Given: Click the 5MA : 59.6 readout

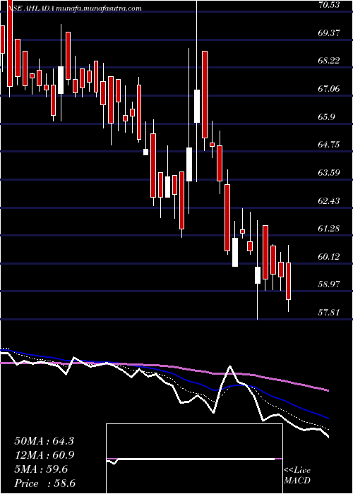Looking at the screenshot, I should 41,470.
